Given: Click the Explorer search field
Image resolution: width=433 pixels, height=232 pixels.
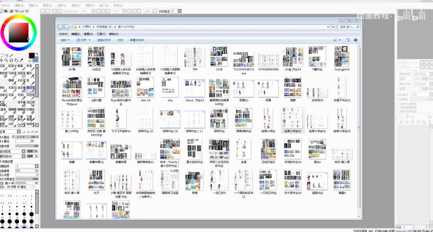Looking at the screenshot, I should 349,27.
